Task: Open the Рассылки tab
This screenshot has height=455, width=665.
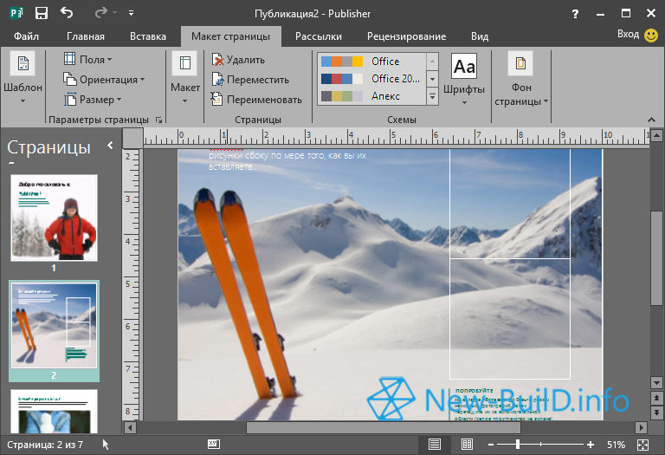Action: [x=319, y=36]
